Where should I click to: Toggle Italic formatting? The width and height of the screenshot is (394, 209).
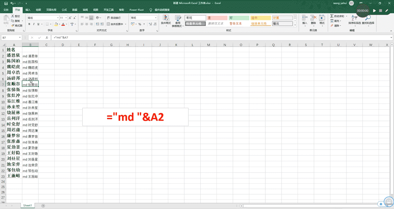pyautogui.click(x=34, y=24)
